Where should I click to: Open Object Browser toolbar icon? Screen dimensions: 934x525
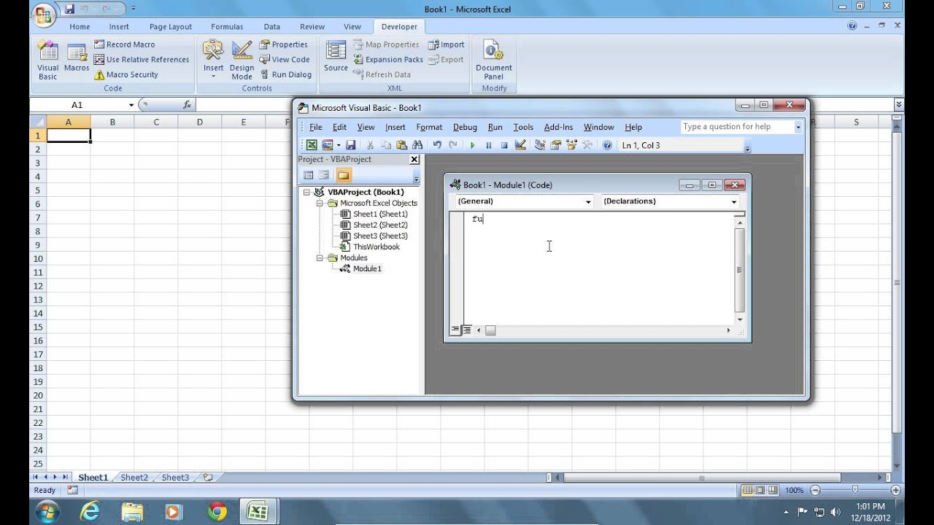[x=571, y=145]
